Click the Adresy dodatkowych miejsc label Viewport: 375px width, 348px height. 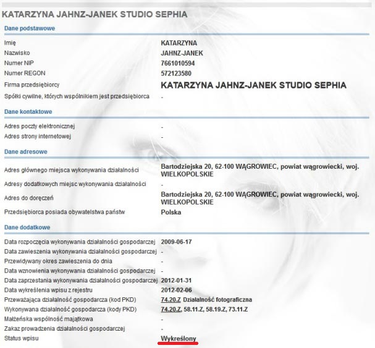coord(75,184)
